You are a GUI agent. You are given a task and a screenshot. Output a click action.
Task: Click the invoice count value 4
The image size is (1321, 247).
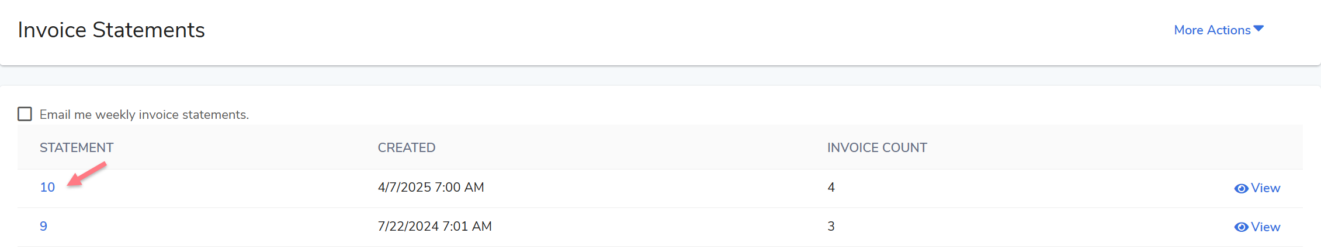831,188
